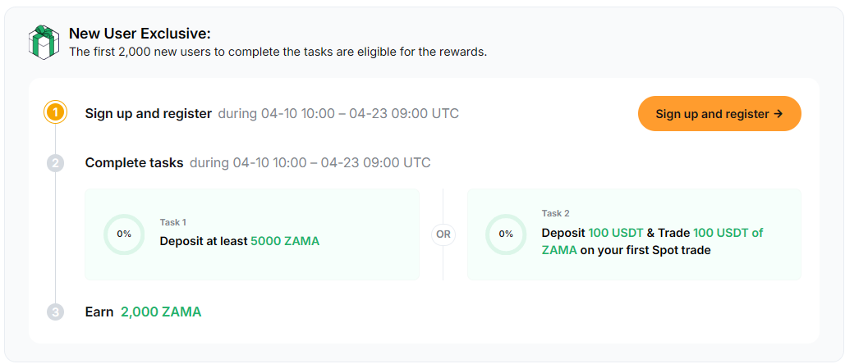Screen dimensions: 845x364
Task: Click the '5000 ZAMA' green text
Action: click(285, 241)
